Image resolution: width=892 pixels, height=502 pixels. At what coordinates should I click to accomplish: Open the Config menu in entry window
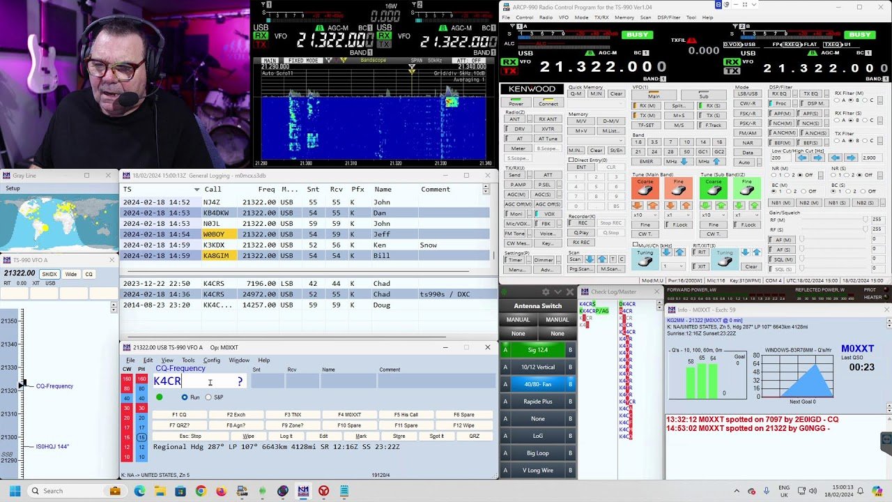211,360
